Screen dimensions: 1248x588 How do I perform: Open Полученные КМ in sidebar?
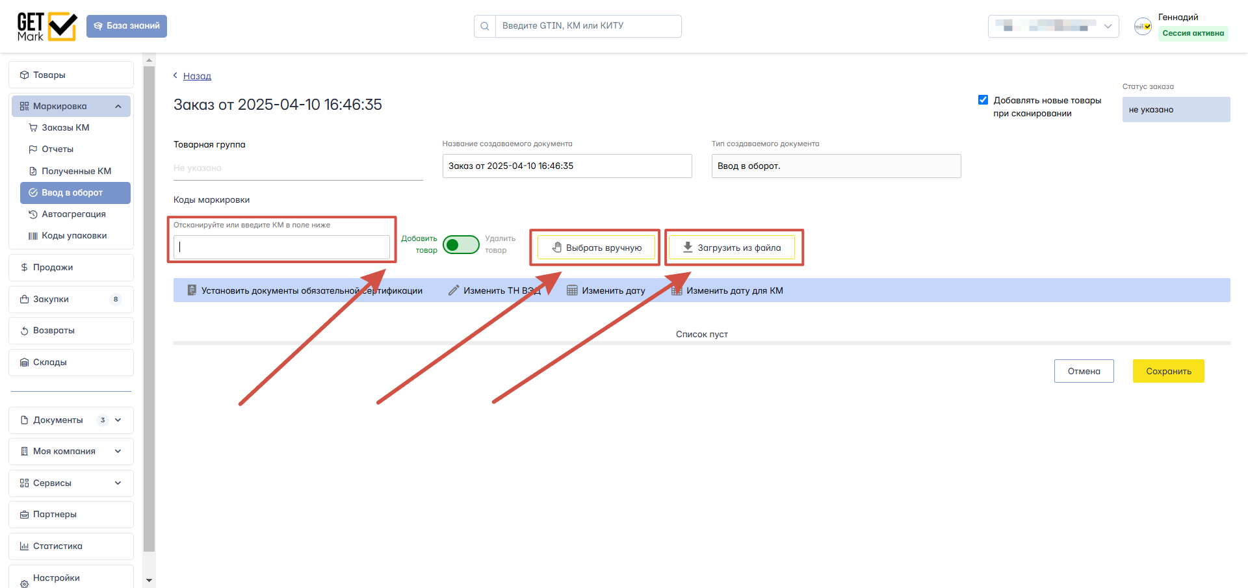[76, 171]
